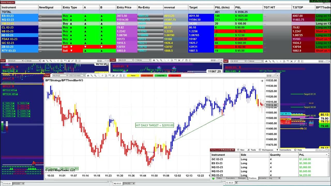Open 1 Minute interval dropdown in CL chart

[x=255, y=61]
